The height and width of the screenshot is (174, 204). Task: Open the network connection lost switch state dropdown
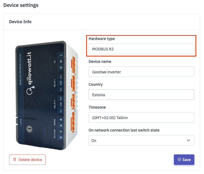(141, 140)
